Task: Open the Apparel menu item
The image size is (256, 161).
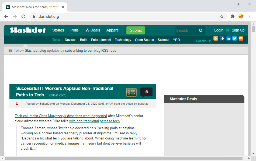Action: 113,30
